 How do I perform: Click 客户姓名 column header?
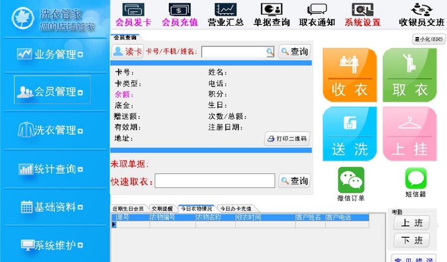point(310,217)
